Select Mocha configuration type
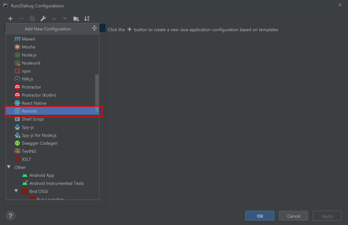This screenshot has height=225, width=348. click(x=52, y=47)
